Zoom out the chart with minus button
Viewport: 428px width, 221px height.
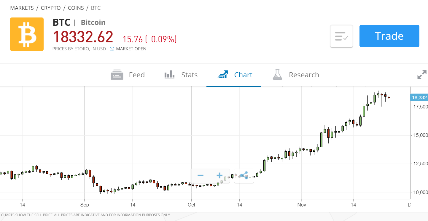tap(200, 176)
